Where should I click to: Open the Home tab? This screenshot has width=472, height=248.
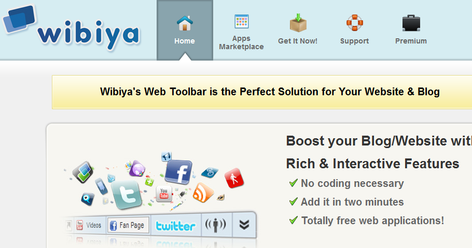(185, 30)
